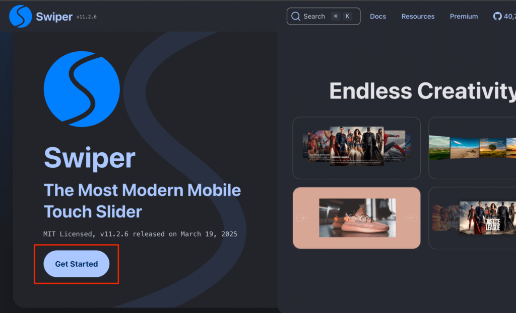Open the Docs menu

point(378,17)
